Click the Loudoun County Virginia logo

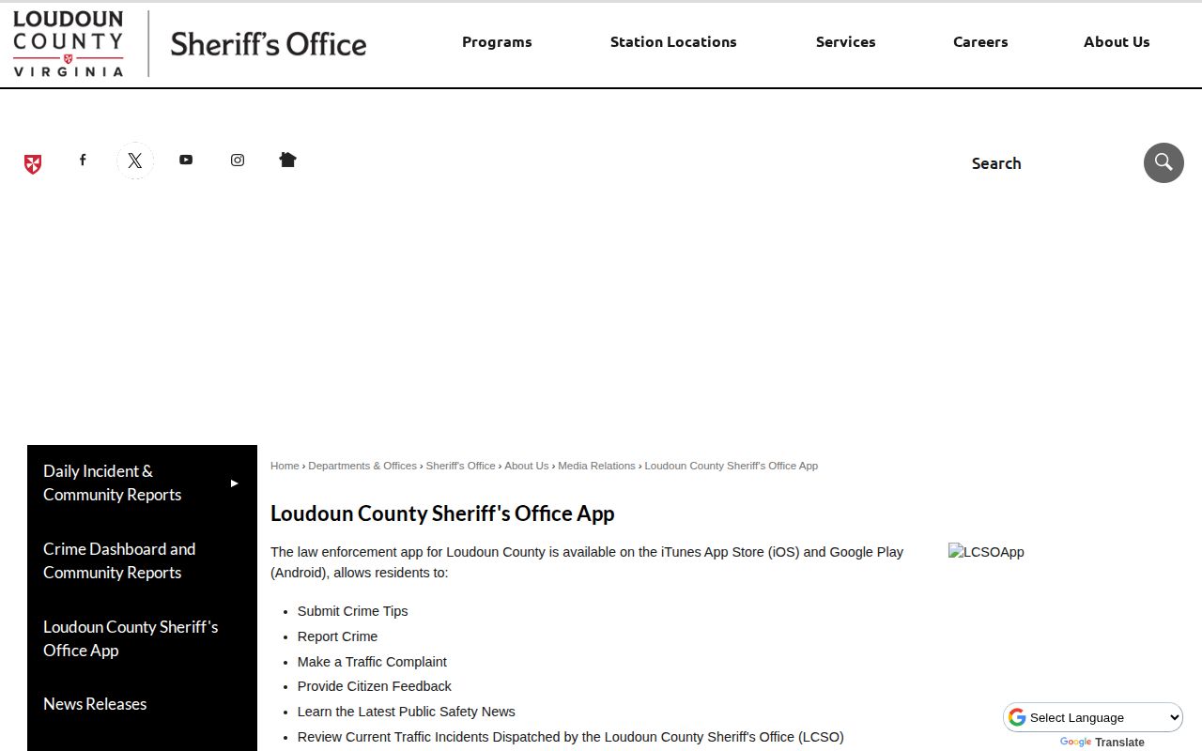69,43
